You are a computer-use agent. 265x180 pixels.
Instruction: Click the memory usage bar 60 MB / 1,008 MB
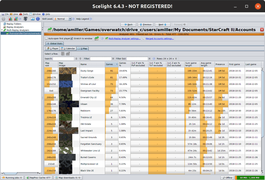tap(249, 178)
